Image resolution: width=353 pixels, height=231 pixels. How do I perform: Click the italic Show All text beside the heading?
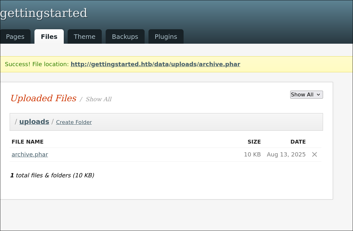click(99, 99)
